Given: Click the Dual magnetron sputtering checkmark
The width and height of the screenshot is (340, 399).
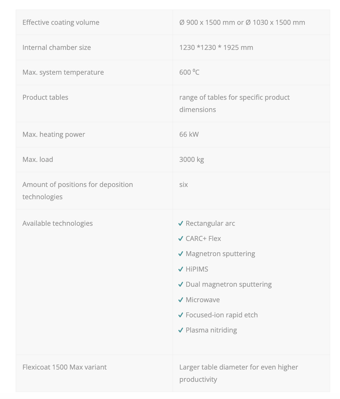Looking at the screenshot, I should (x=181, y=285).
